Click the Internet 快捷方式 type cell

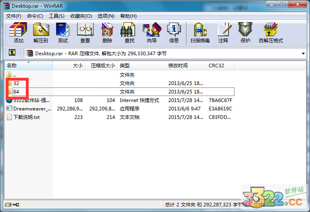point(140,100)
